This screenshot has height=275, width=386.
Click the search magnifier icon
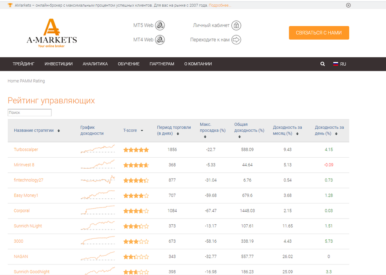(323, 64)
